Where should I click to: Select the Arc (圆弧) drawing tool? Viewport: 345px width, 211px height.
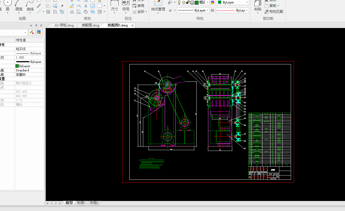click(19, 6)
